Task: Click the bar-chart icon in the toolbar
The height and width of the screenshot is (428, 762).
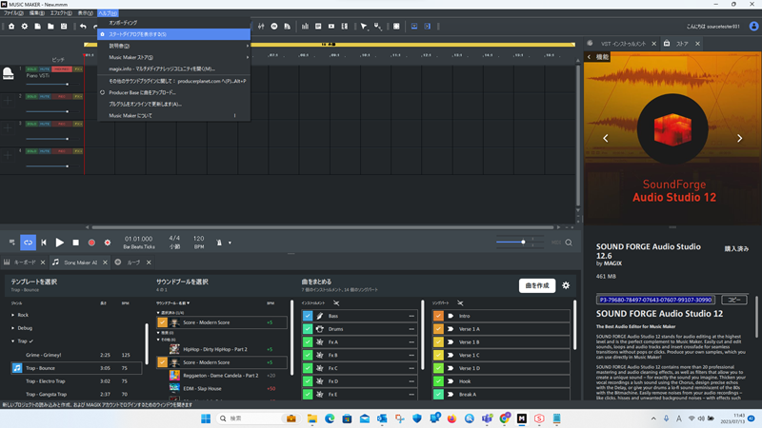Action: 305,27
